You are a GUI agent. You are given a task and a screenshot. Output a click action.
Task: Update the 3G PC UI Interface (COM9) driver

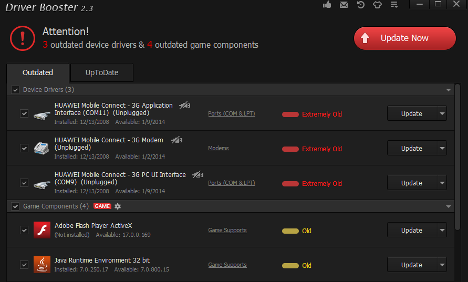(x=412, y=183)
